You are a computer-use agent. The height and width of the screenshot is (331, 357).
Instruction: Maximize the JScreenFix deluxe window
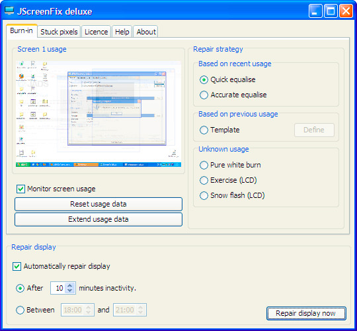tap(331, 11)
